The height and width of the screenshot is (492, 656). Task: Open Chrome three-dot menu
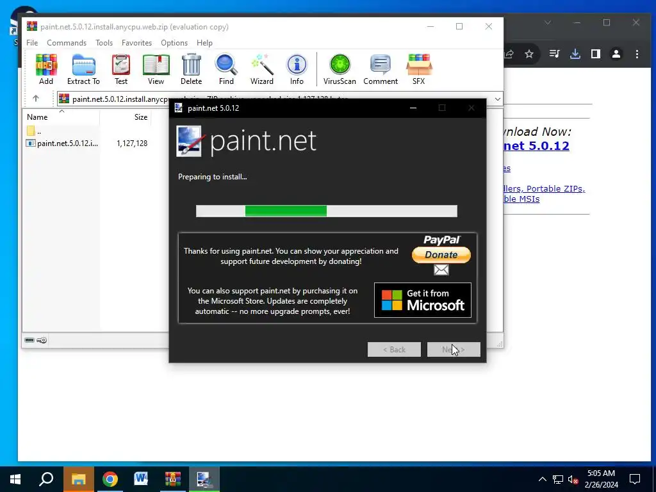point(637,54)
